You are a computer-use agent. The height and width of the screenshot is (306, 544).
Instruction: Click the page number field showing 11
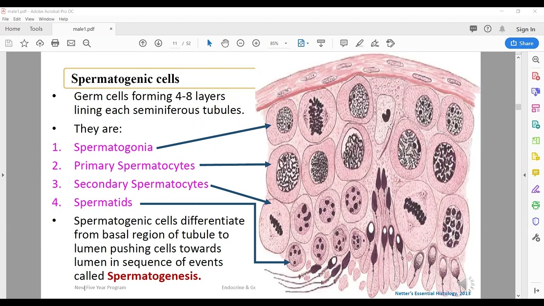(x=175, y=43)
